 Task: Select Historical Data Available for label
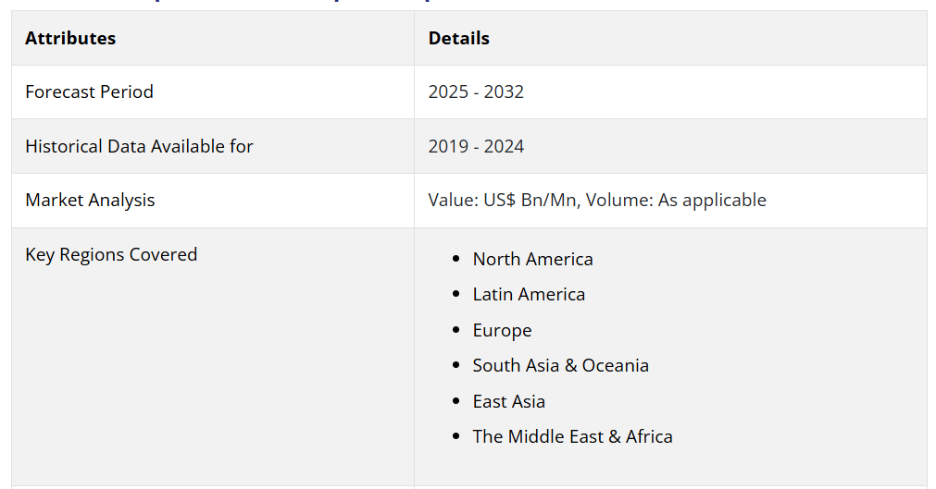pyautogui.click(x=139, y=146)
